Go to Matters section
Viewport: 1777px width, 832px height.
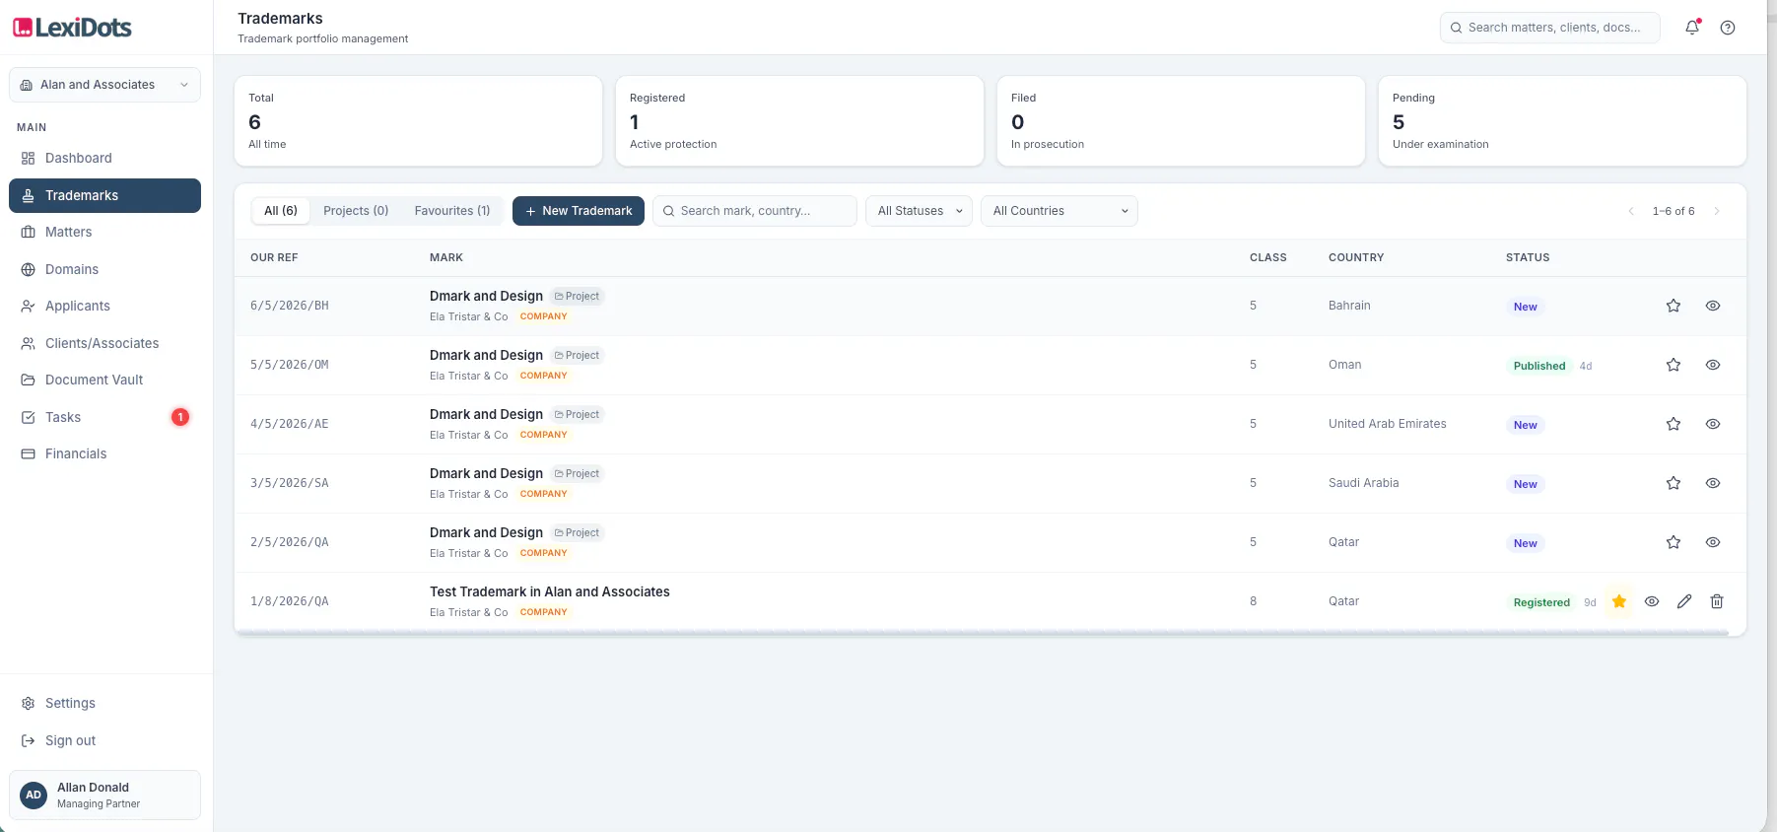[x=104, y=232]
